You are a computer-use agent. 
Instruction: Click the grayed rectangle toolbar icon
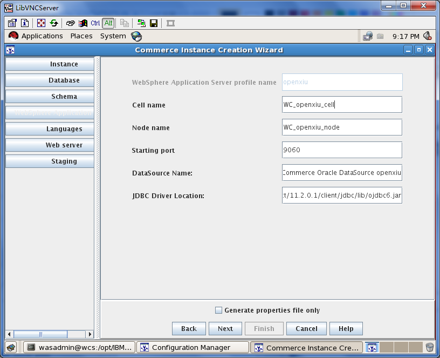(x=170, y=23)
